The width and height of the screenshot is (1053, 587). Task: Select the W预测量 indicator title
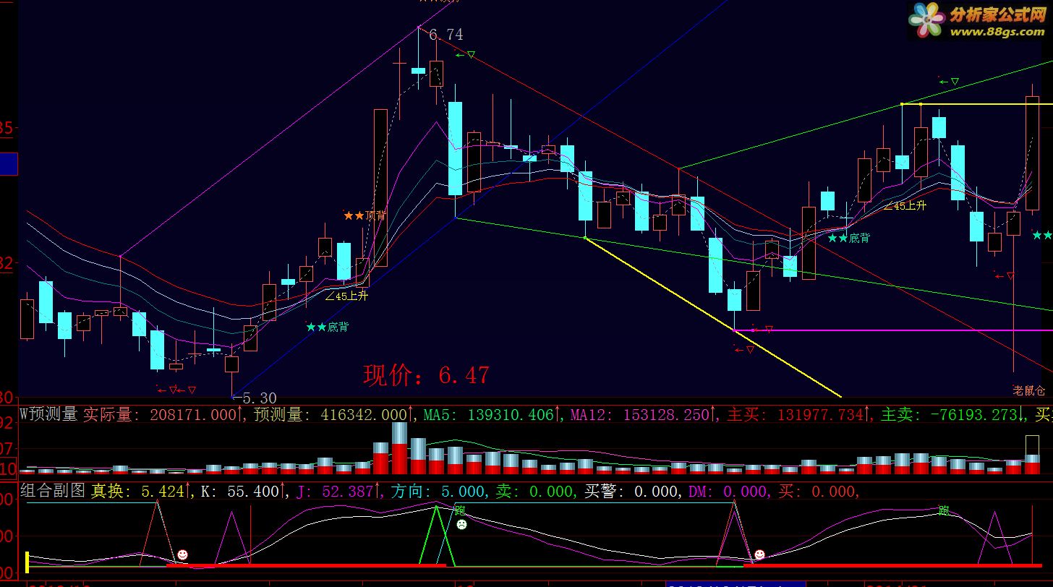(x=48, y=414)
